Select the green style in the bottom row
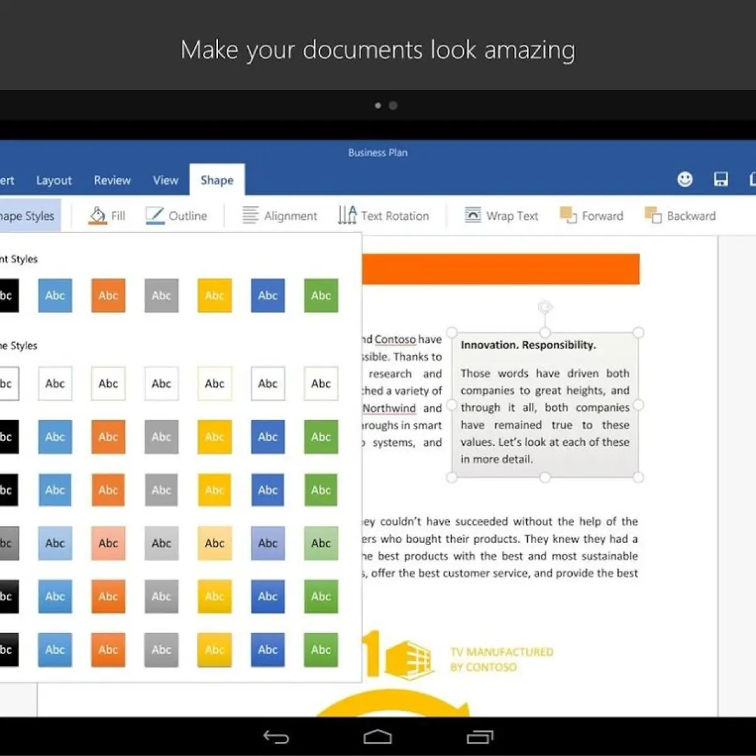This screenshot has height=756, width=756. (x=321, y=650)
